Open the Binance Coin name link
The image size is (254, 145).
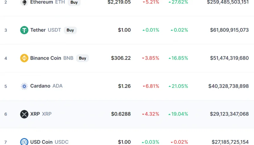click(x=46, y=58)
